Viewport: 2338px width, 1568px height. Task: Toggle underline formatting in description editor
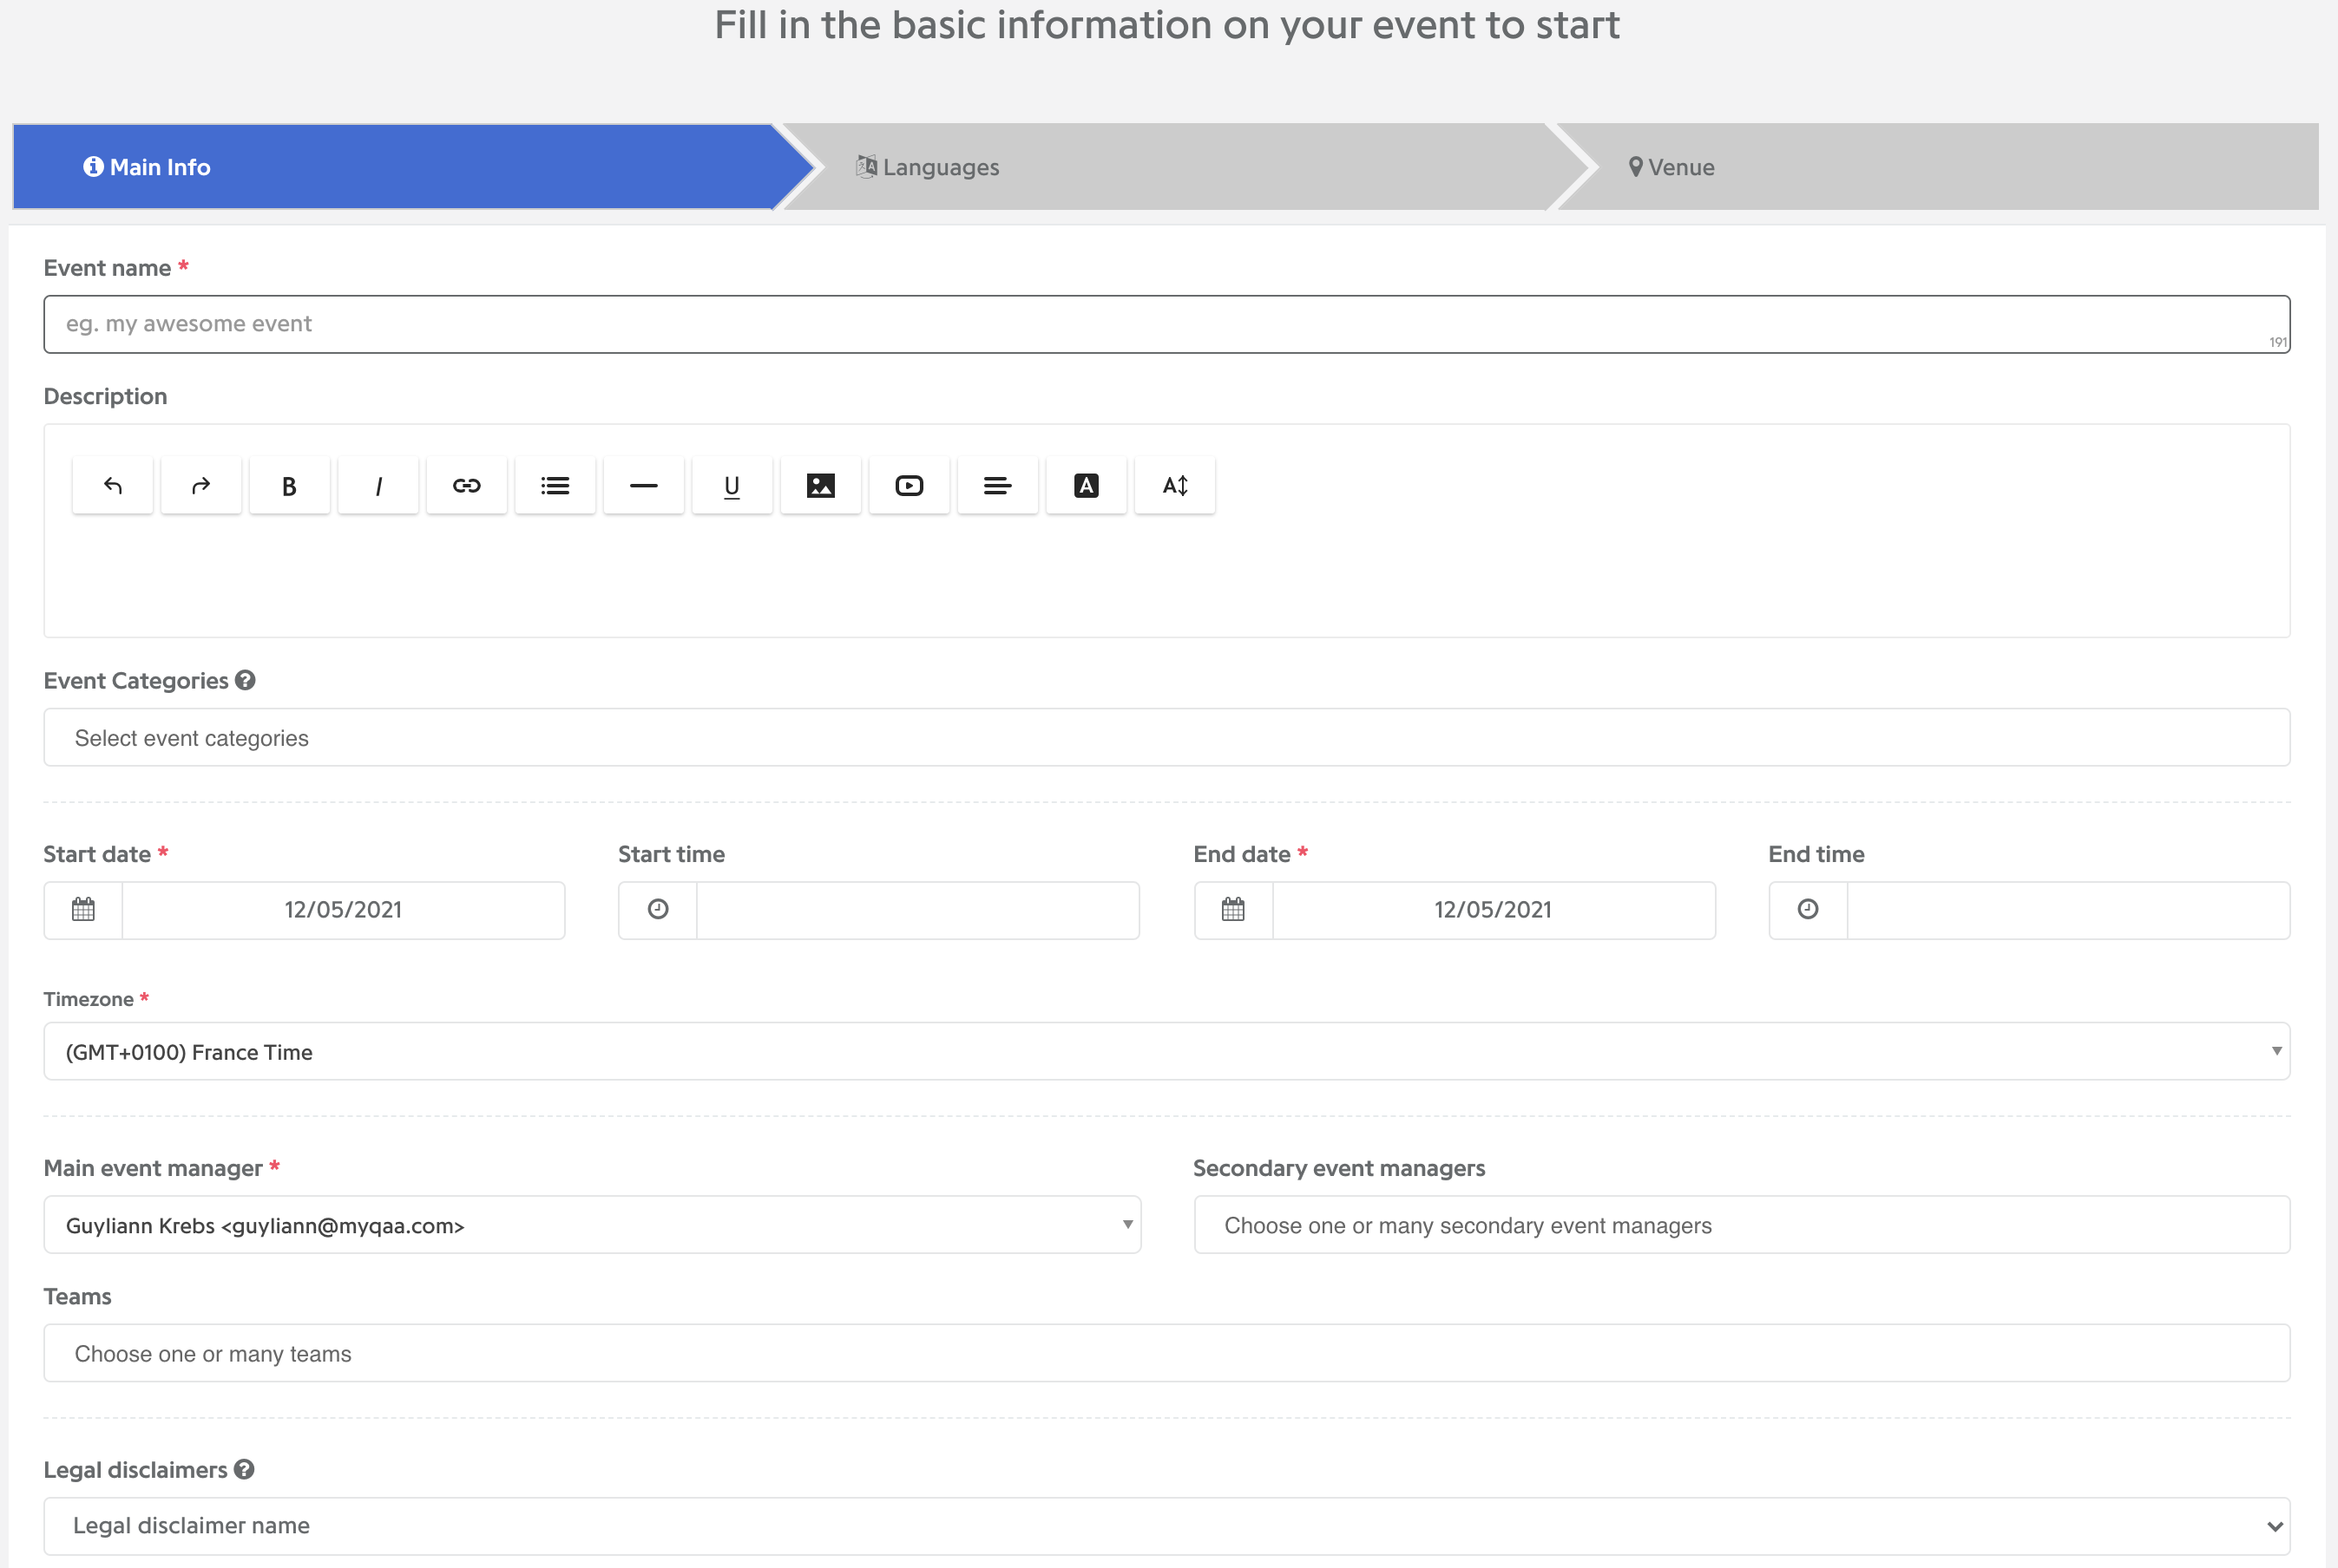(732, 486)
